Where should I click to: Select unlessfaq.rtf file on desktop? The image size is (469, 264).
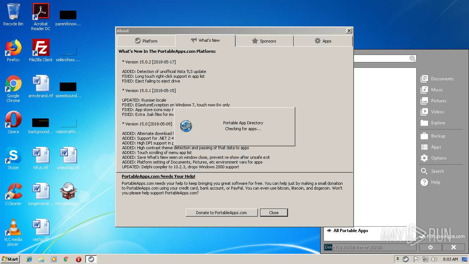[68, 158]
